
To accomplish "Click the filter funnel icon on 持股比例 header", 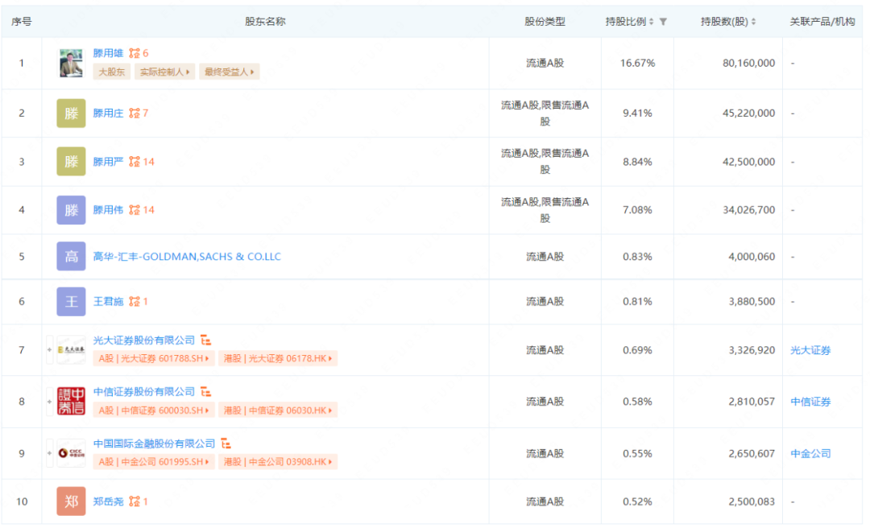I will click(x=661, y=21).
